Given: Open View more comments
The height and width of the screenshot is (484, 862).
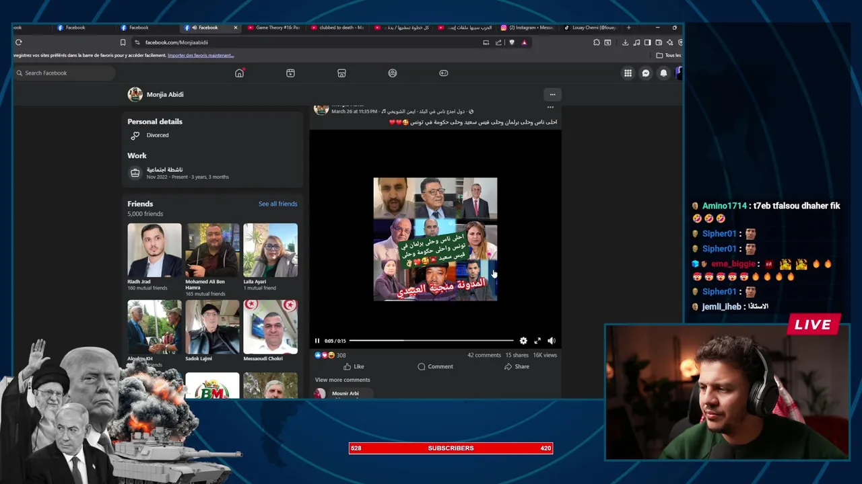Looking at the screenshot, I should 343,380.
